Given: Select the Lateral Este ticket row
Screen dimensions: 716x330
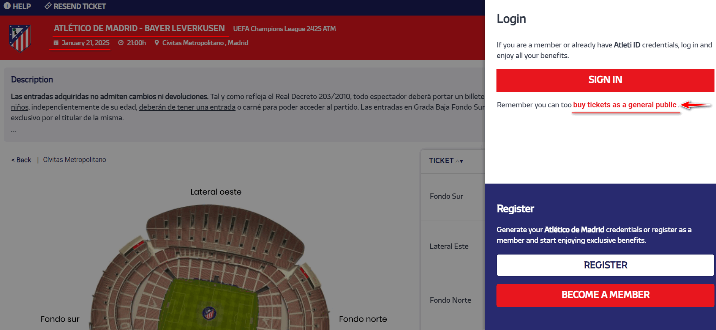Looking at the screenshot, I should [449, 246].
